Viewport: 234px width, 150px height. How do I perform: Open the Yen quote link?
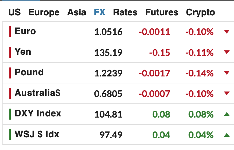[23, 52]
